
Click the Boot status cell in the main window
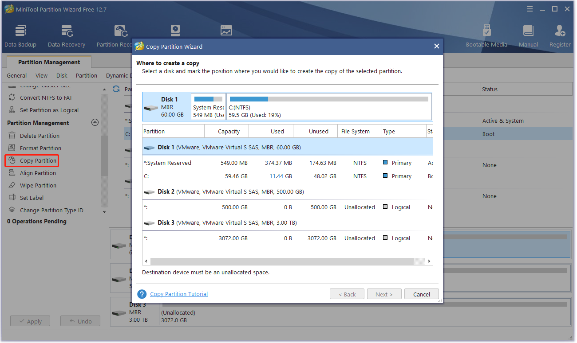click(488, 134)
